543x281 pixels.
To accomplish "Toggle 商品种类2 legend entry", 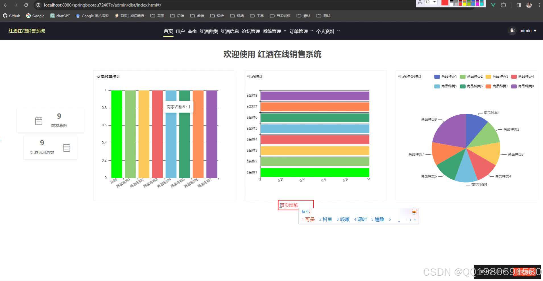I will coord(471,77).
